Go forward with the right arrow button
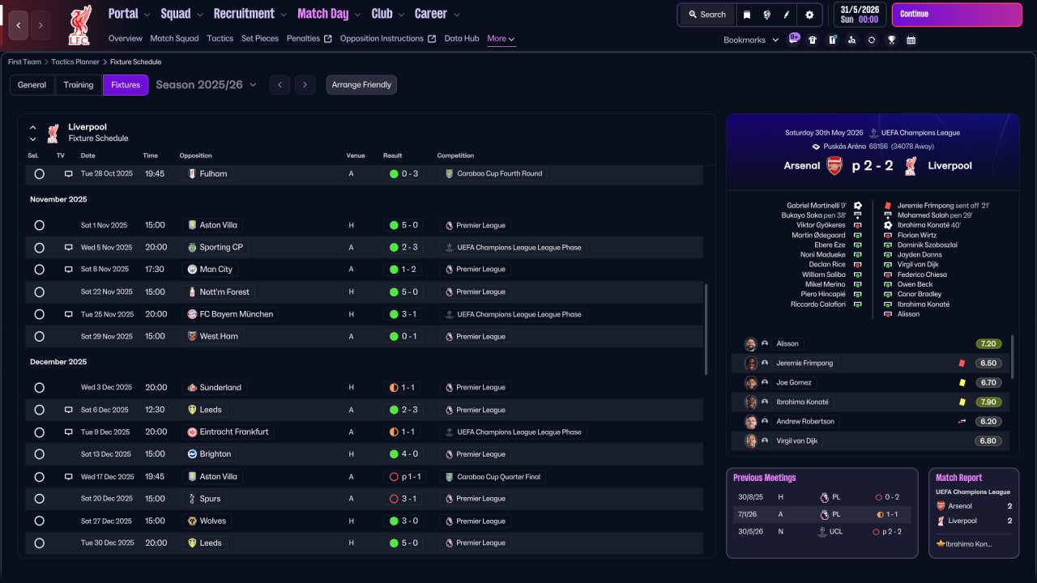The image size is (1037, 583). pyautogui.click(x=41, y=25)
